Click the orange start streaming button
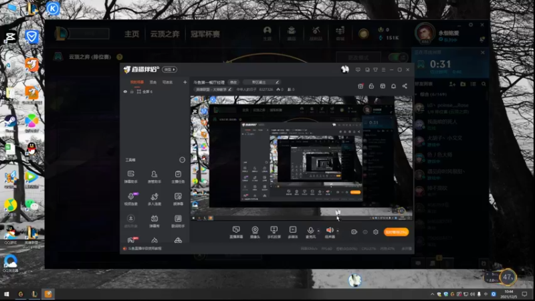Screen dimensions: 535x301 [396, 232]
